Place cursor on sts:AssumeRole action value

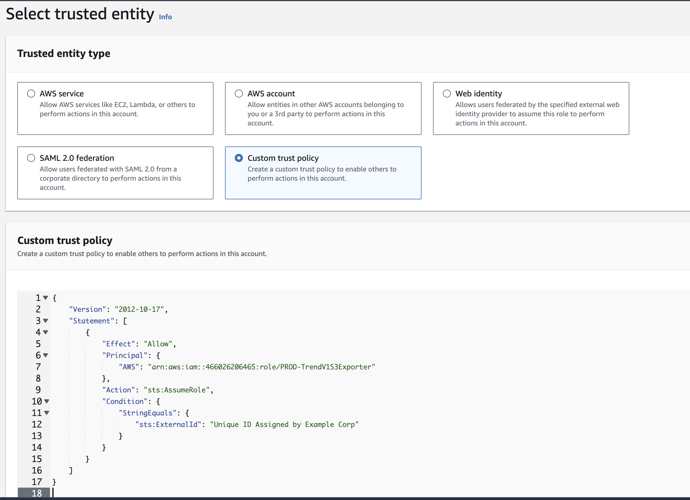[x=177, y=390]
